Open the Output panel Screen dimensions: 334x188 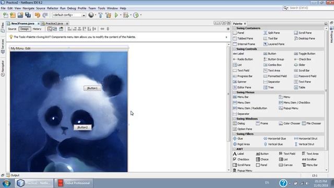(x=13, y=175)
